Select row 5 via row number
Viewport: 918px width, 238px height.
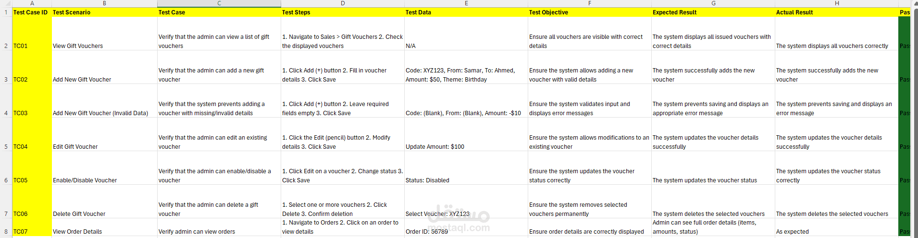[x=6, y=147]
